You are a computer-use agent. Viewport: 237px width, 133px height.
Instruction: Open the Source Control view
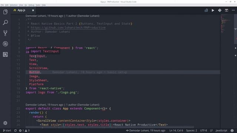[5, 33]
